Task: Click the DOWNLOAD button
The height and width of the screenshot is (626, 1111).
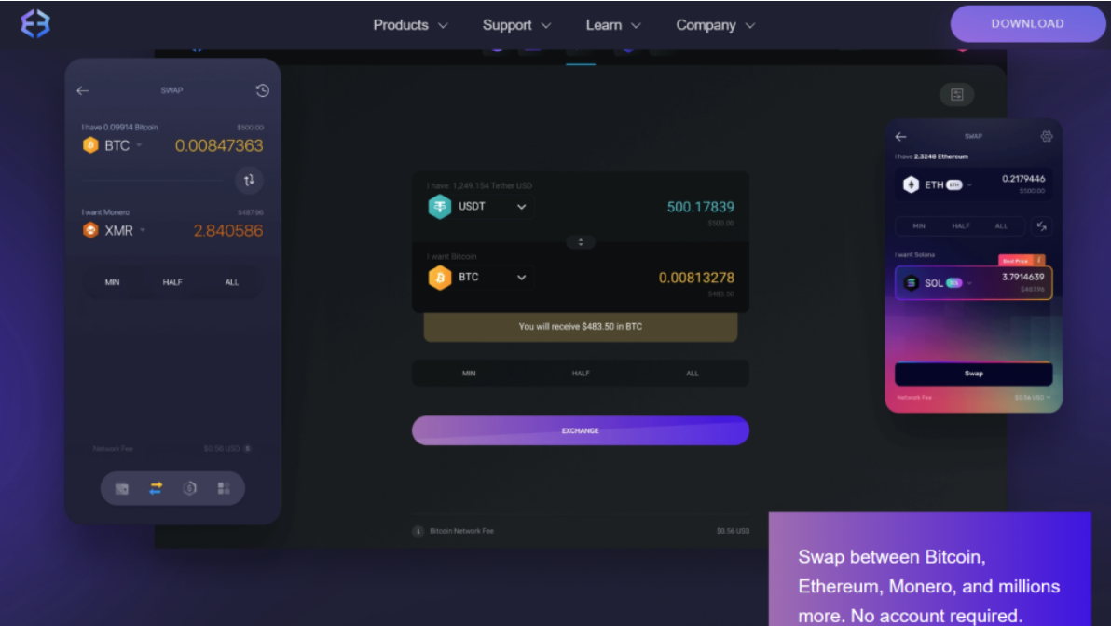Action: 1027,23
